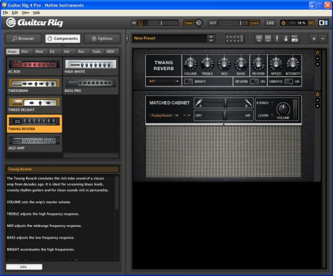This screenshot has width=333, height=276.
Task: Open the Options button
Action: tap(102, 39)
